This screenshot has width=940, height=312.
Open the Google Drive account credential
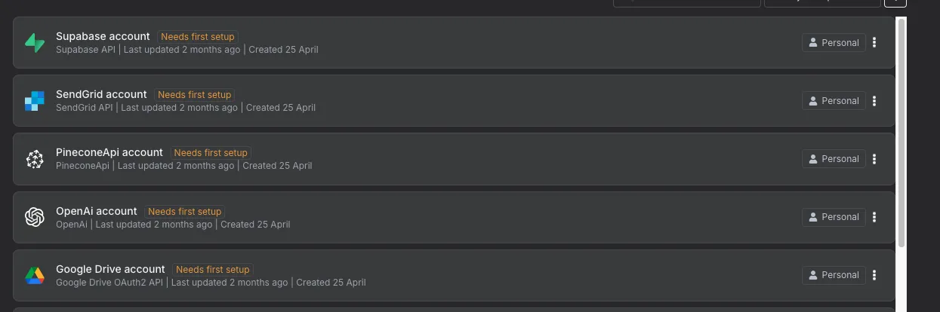tap(454, 275)
